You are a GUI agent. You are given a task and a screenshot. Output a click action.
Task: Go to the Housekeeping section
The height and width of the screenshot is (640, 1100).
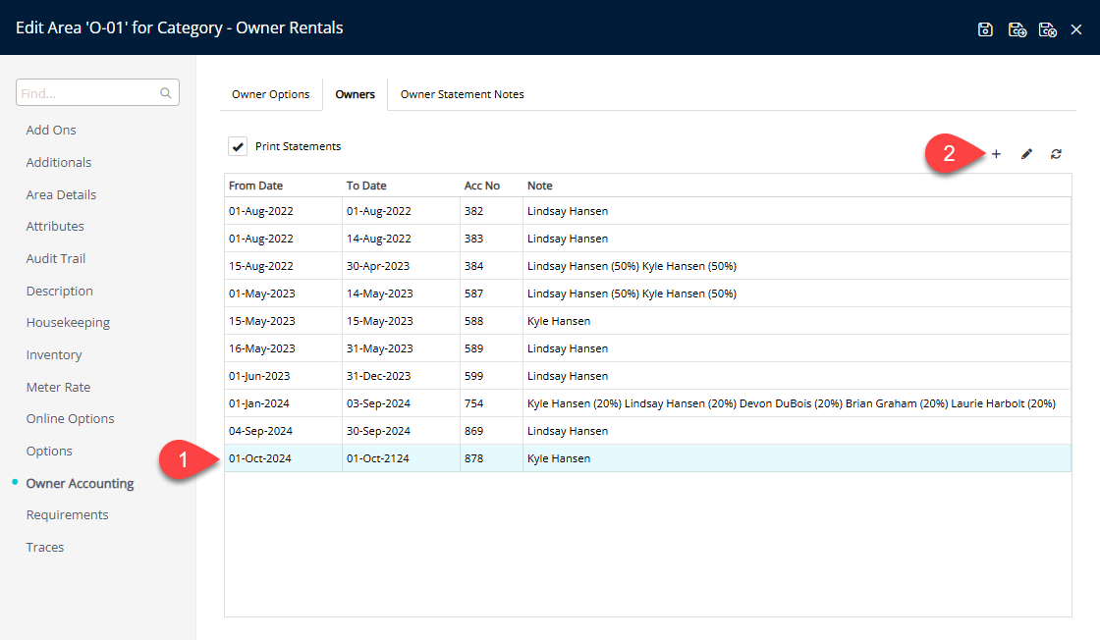coord(68,322)
